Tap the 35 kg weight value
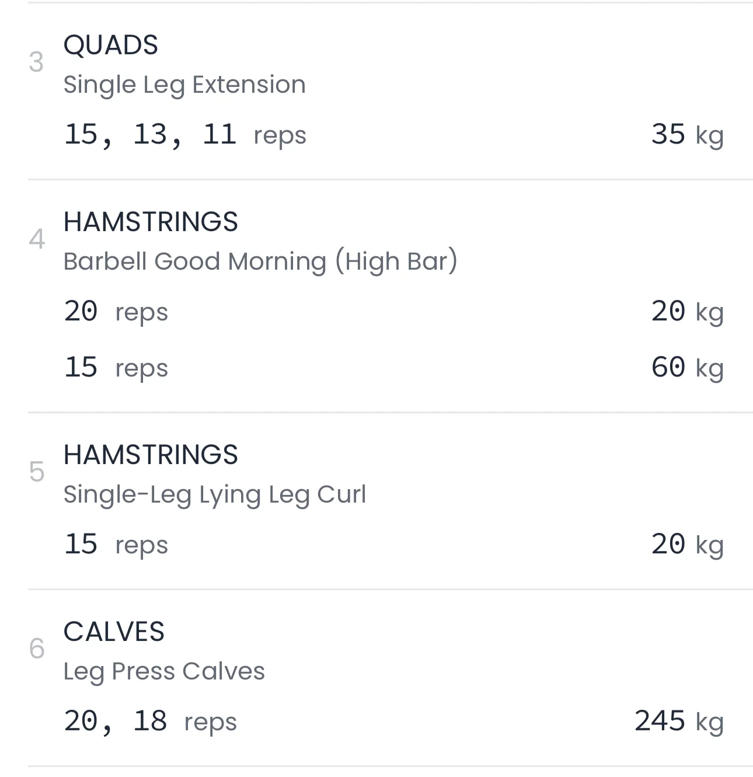The image size is (753, 777). 687,135
